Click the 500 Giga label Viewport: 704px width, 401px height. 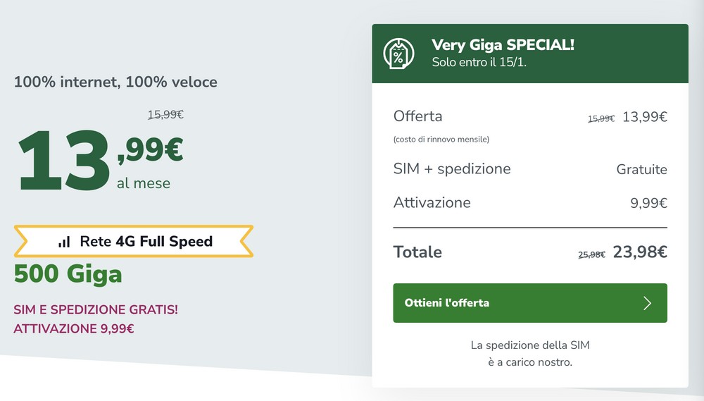coord(68,273)
